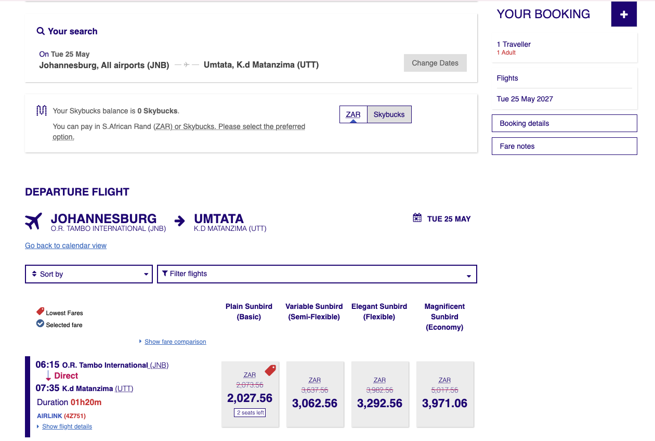Click the Flights label in booking sidebar
The image size is (655, 441).
tap(507, 78)
